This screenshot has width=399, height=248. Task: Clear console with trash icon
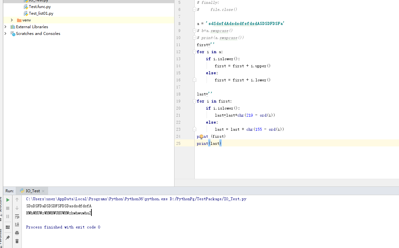click(17, 241)
